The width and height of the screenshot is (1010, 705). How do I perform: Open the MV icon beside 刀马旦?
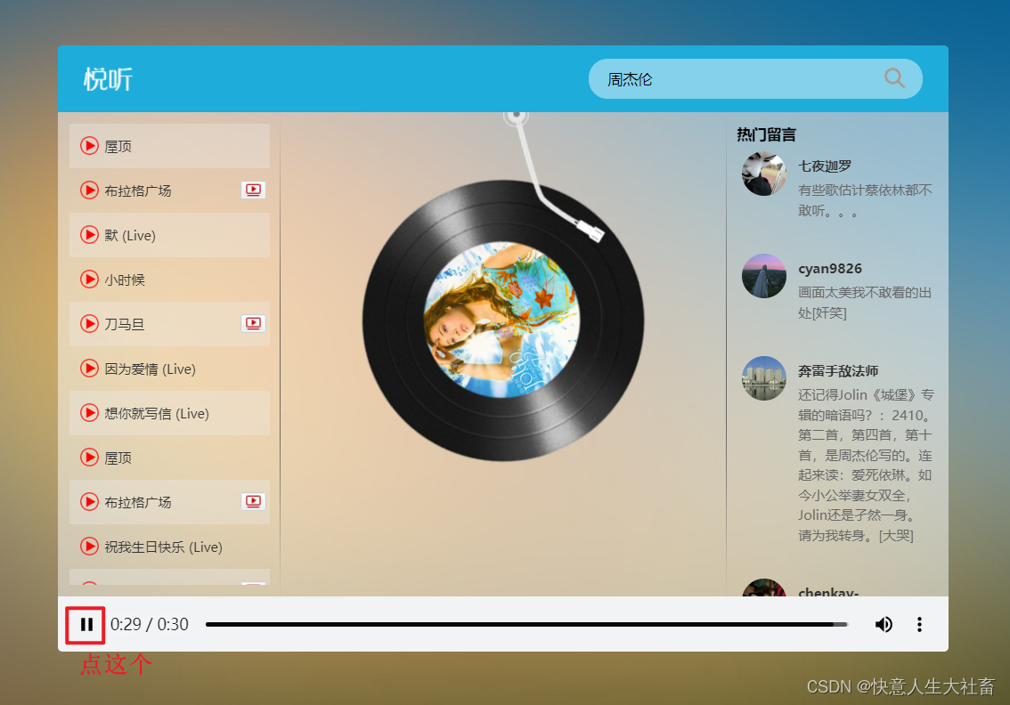[252, 323]
